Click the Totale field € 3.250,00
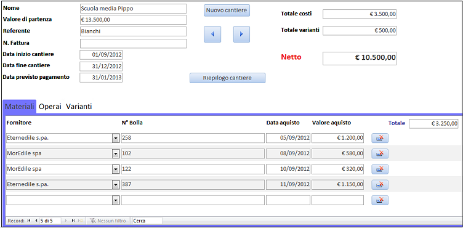Image resolution: width=463 pixels, height=228 pixels. click(433, 124)
